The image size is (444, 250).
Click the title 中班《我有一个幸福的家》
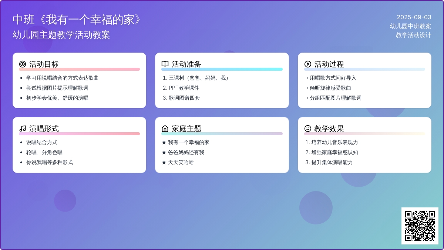tap(77, 20)
